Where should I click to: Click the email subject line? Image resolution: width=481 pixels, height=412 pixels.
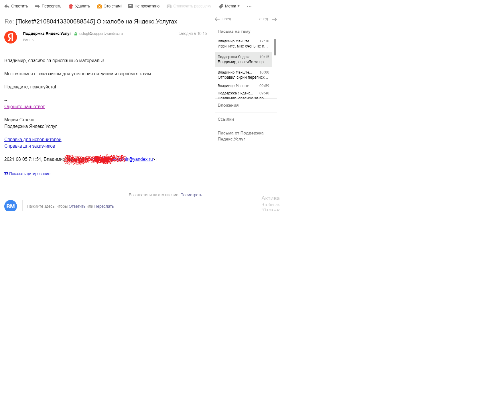91,21
